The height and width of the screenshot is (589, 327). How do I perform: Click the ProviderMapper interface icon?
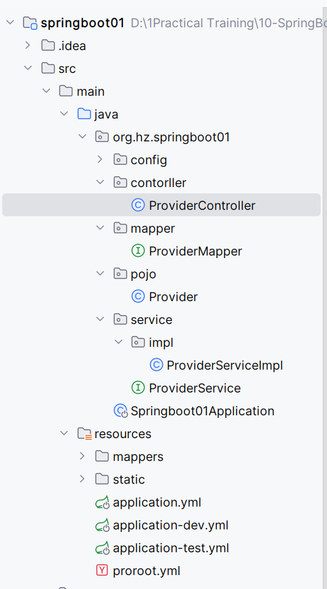[138, 251]
